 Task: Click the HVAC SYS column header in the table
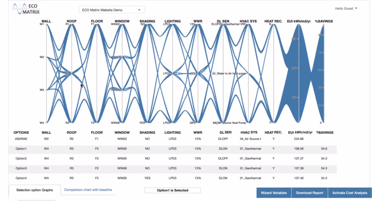[249, 132]
